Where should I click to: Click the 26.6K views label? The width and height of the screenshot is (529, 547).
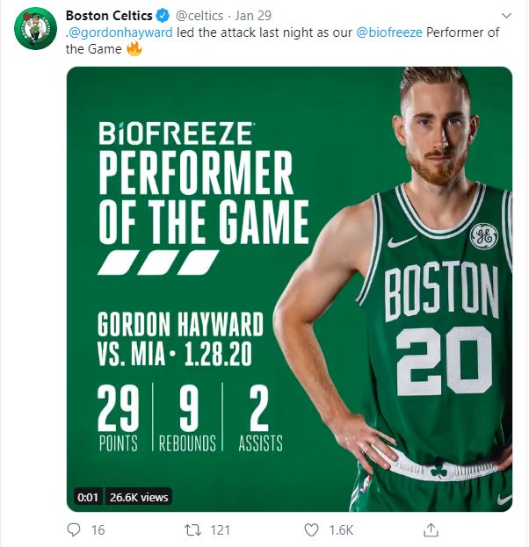tap(138, 497)
